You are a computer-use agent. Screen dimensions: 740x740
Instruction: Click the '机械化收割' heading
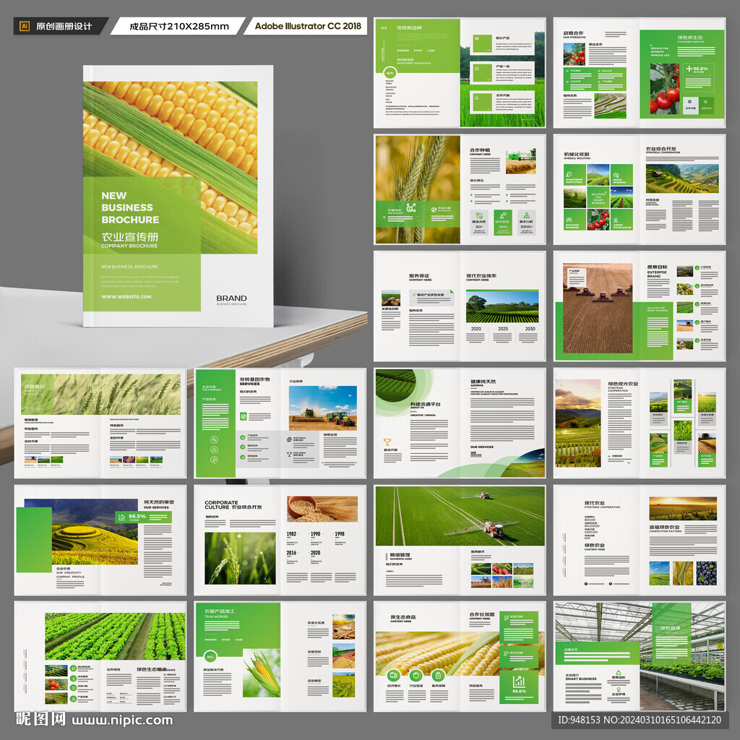pyautogui.click(x=576, y=155)
